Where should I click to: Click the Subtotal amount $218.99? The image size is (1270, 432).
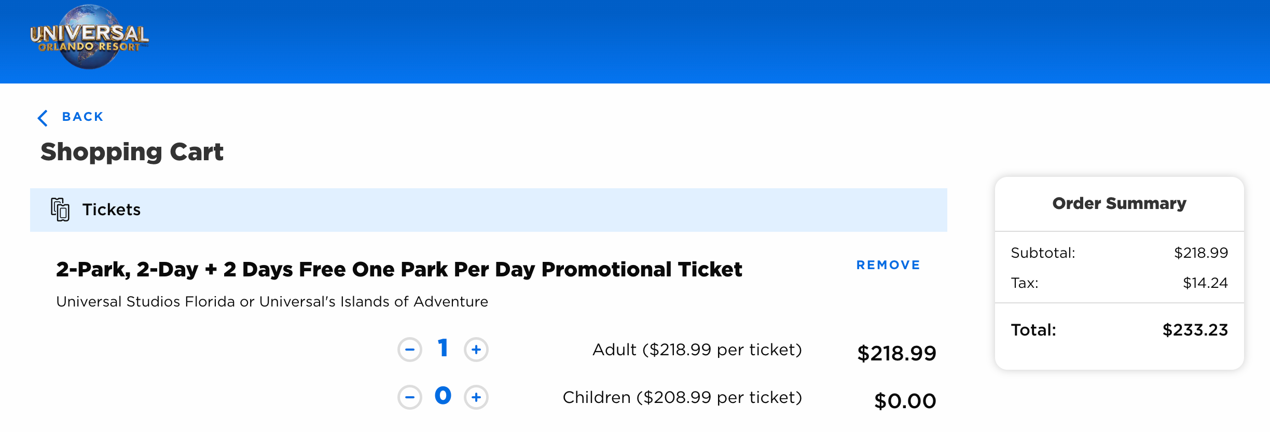tap(1200, 253)
